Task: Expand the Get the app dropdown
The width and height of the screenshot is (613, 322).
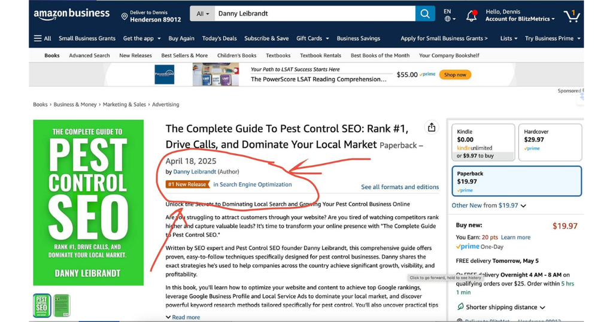Action: point(142,38)
